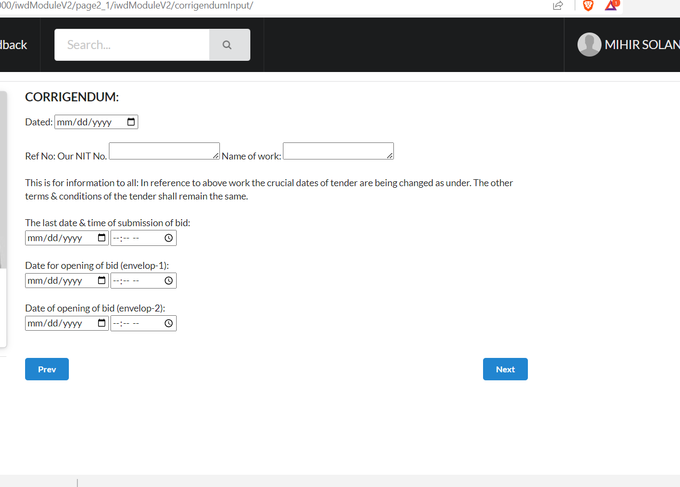The width and height of the screenshot is (680, 487).
Task: Click the browser address bar URL
Action: tap(126, 5)
